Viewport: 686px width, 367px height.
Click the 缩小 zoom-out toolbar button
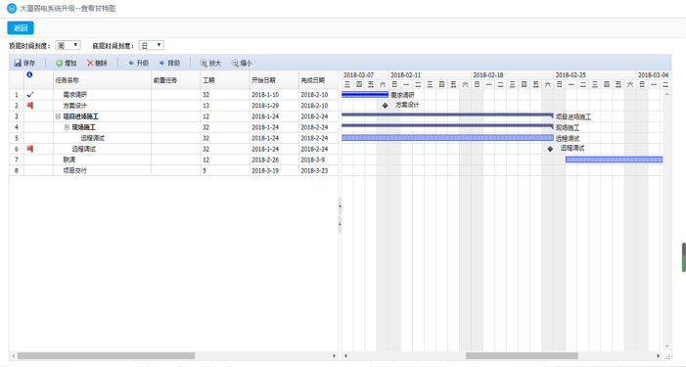click(242, 63)
